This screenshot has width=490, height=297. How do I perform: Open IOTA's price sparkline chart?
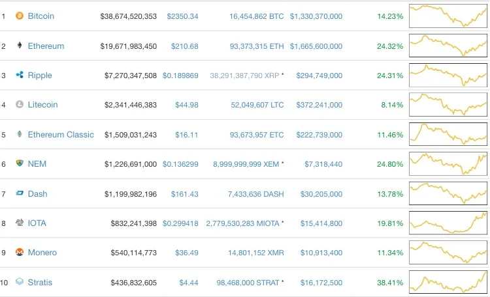coord(448,223)
